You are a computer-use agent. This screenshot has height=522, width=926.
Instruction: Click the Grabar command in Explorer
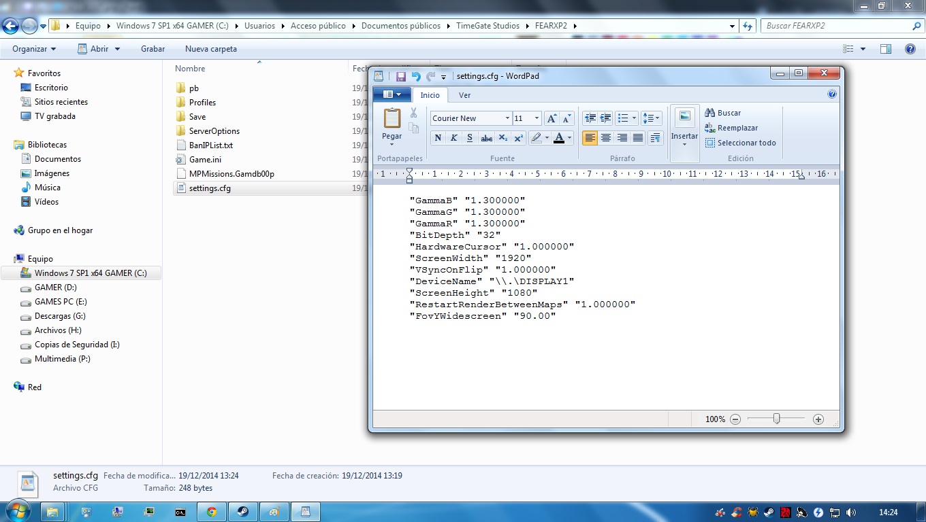coord(153,49)
